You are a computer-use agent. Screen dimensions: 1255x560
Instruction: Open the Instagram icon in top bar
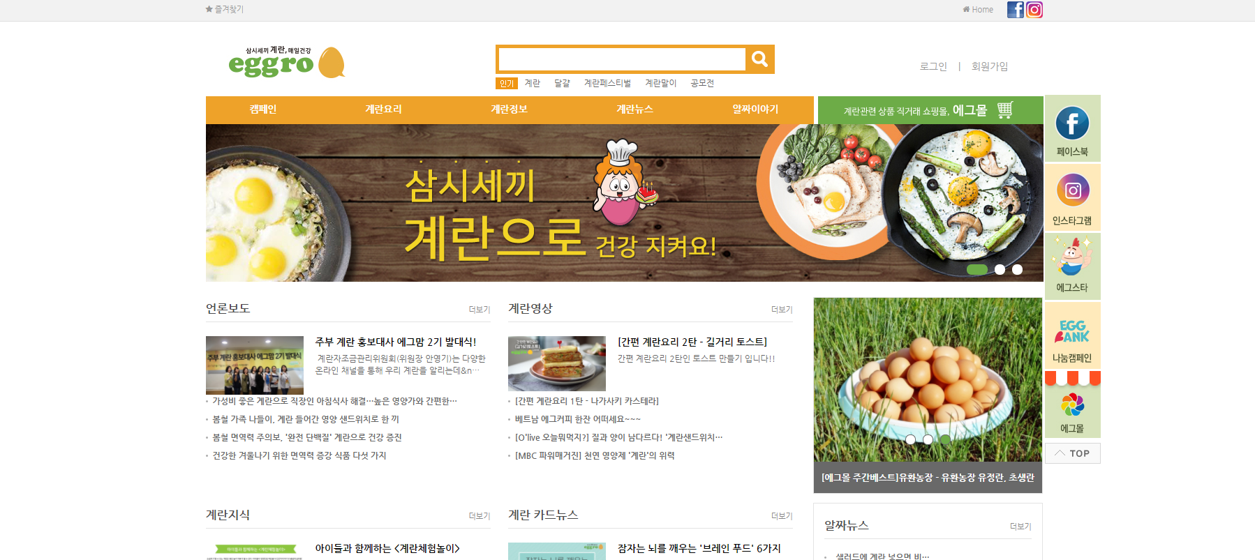point(1034,10)
